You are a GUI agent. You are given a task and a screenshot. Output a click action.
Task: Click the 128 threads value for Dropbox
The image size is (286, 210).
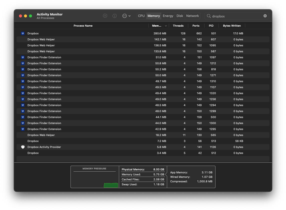click(183, 33)
